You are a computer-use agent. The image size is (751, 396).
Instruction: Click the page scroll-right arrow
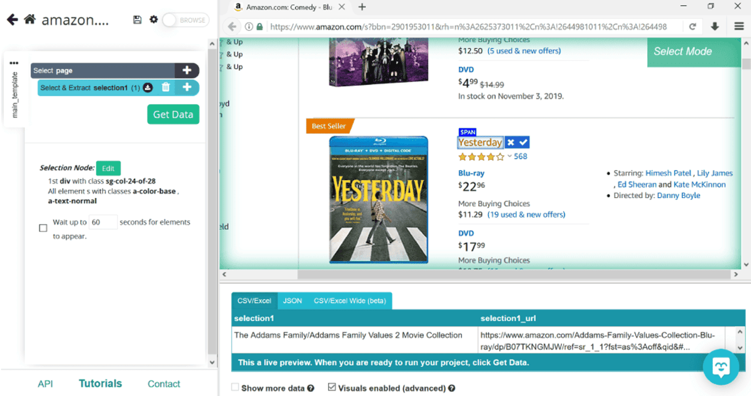[736, 274]
